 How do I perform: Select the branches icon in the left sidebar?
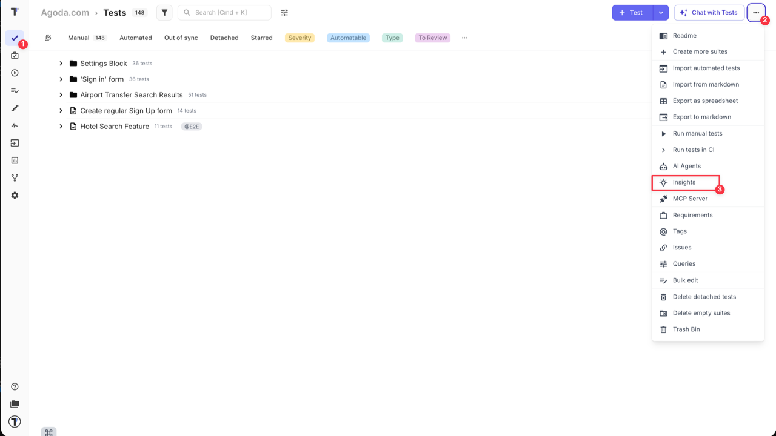pyautogui.click(x=15, y=177)
